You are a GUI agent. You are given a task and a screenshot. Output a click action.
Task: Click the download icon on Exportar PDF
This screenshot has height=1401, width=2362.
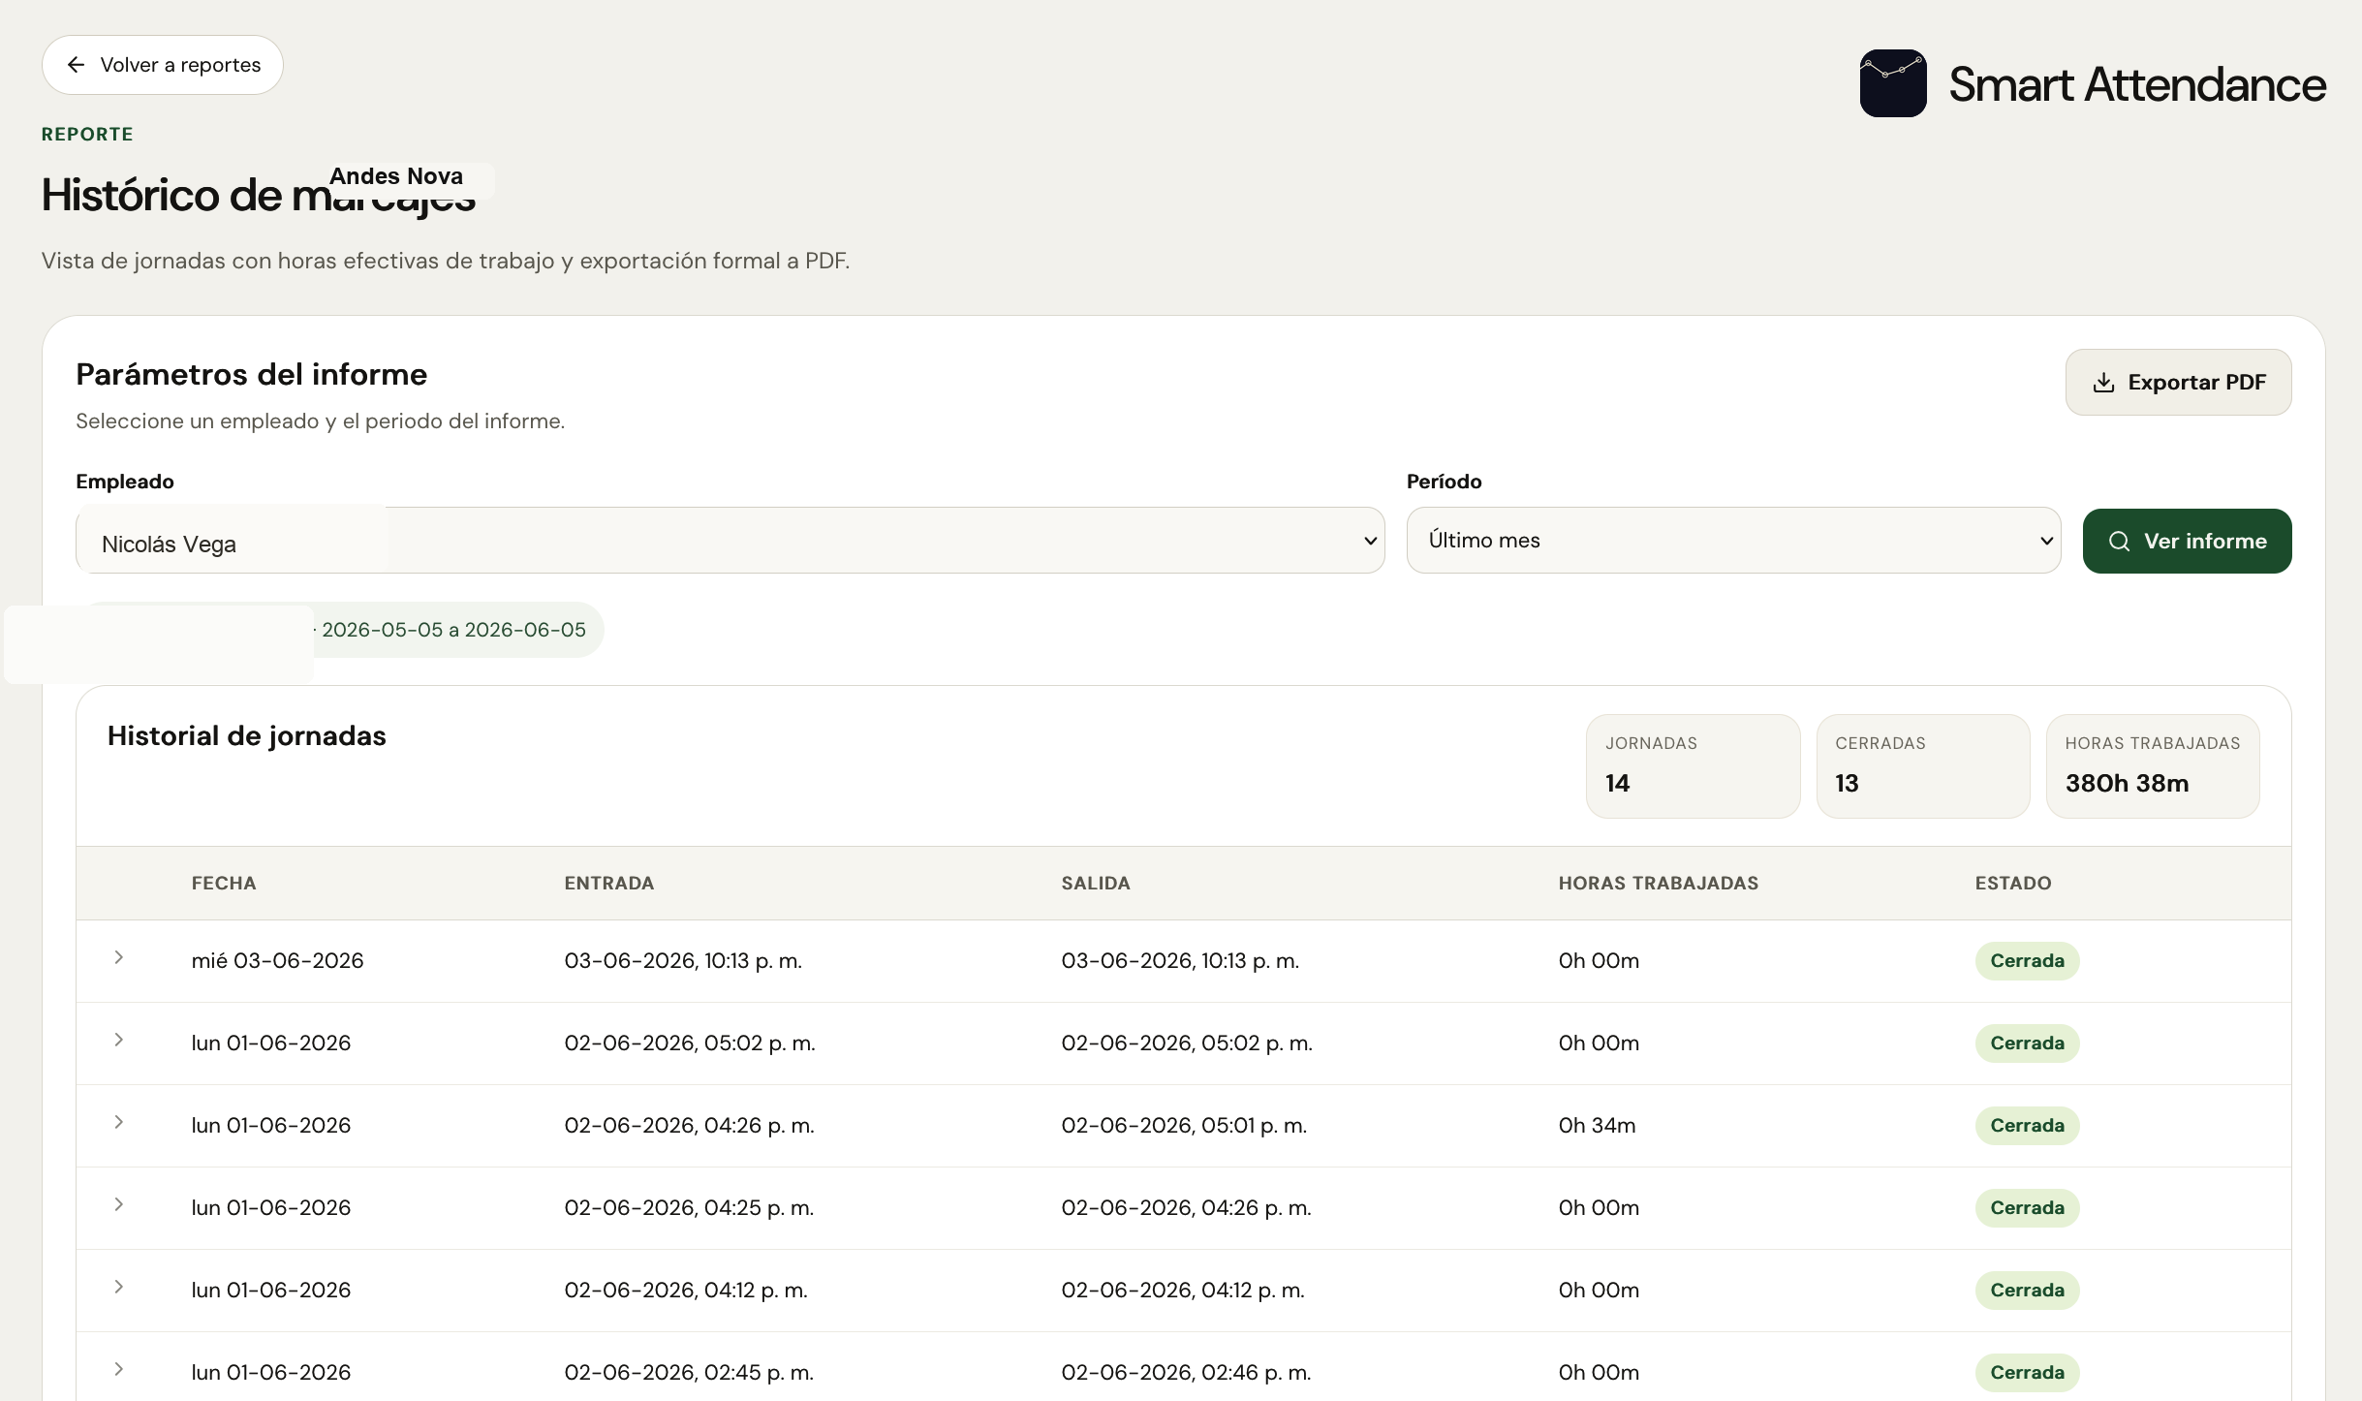click(2103, 383)
